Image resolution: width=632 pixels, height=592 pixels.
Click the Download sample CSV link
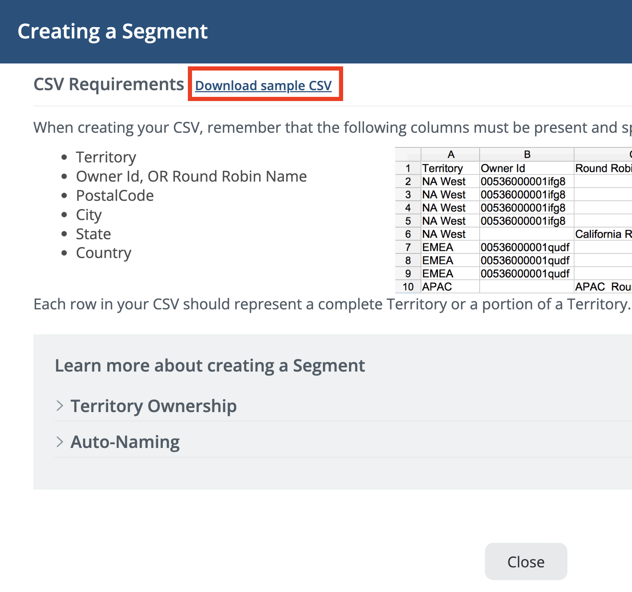click(x=263, y=86)
